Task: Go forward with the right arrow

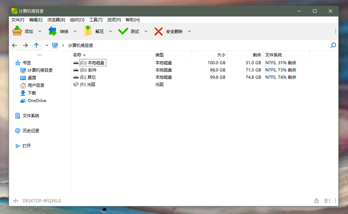Action: [26, 45]
